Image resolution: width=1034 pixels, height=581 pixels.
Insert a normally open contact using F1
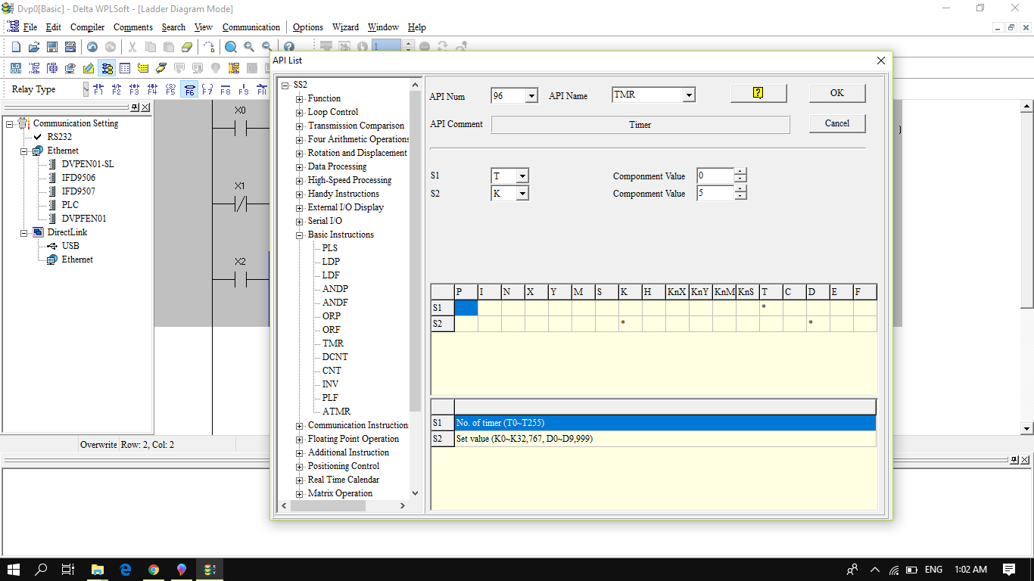coord(98,89)
